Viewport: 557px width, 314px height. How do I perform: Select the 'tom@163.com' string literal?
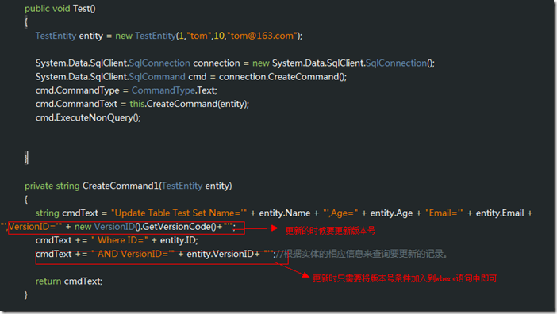262,36
